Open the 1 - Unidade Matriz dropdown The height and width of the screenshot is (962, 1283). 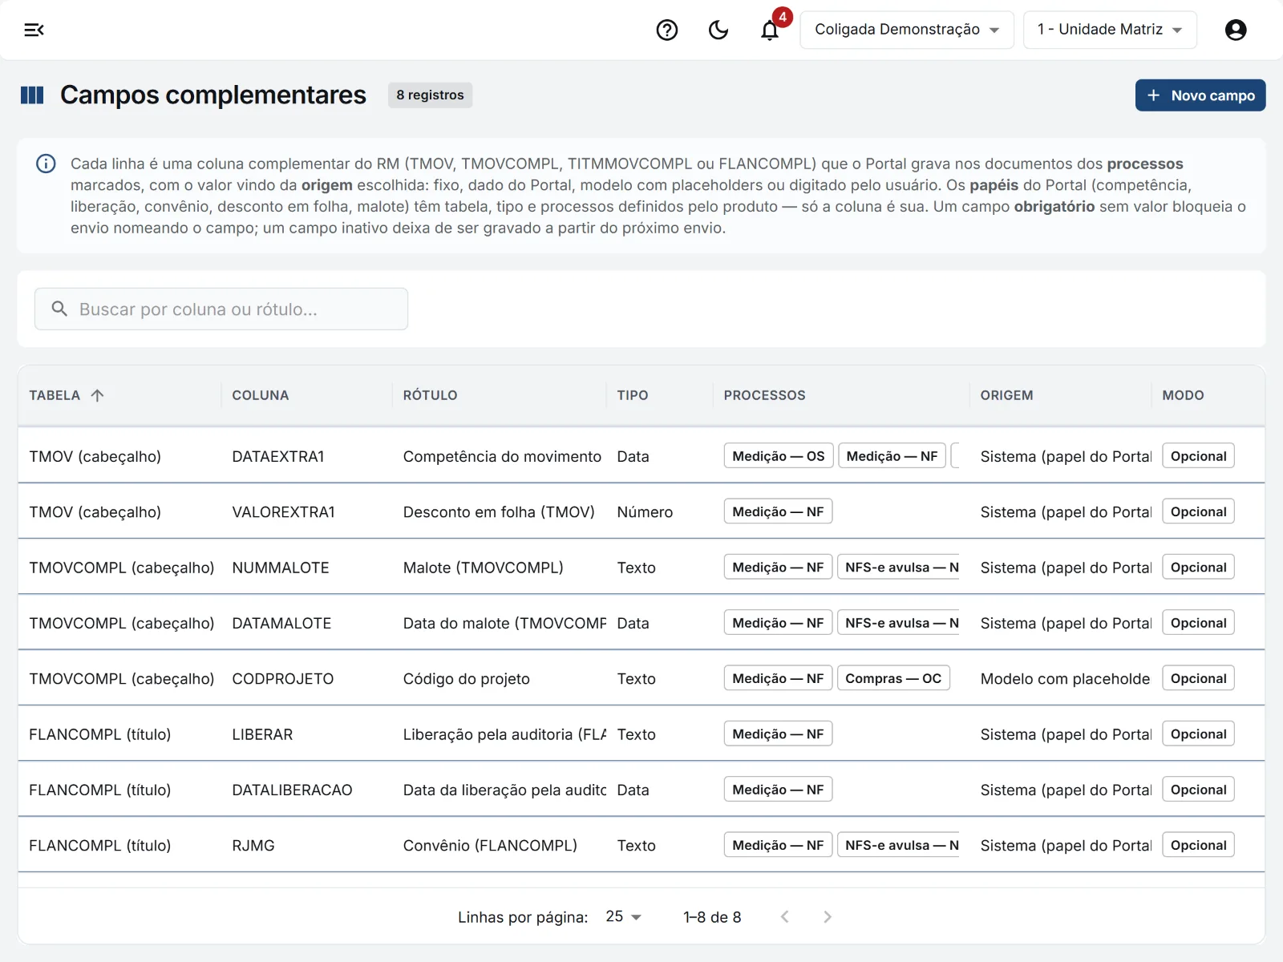click(1110, 30)
